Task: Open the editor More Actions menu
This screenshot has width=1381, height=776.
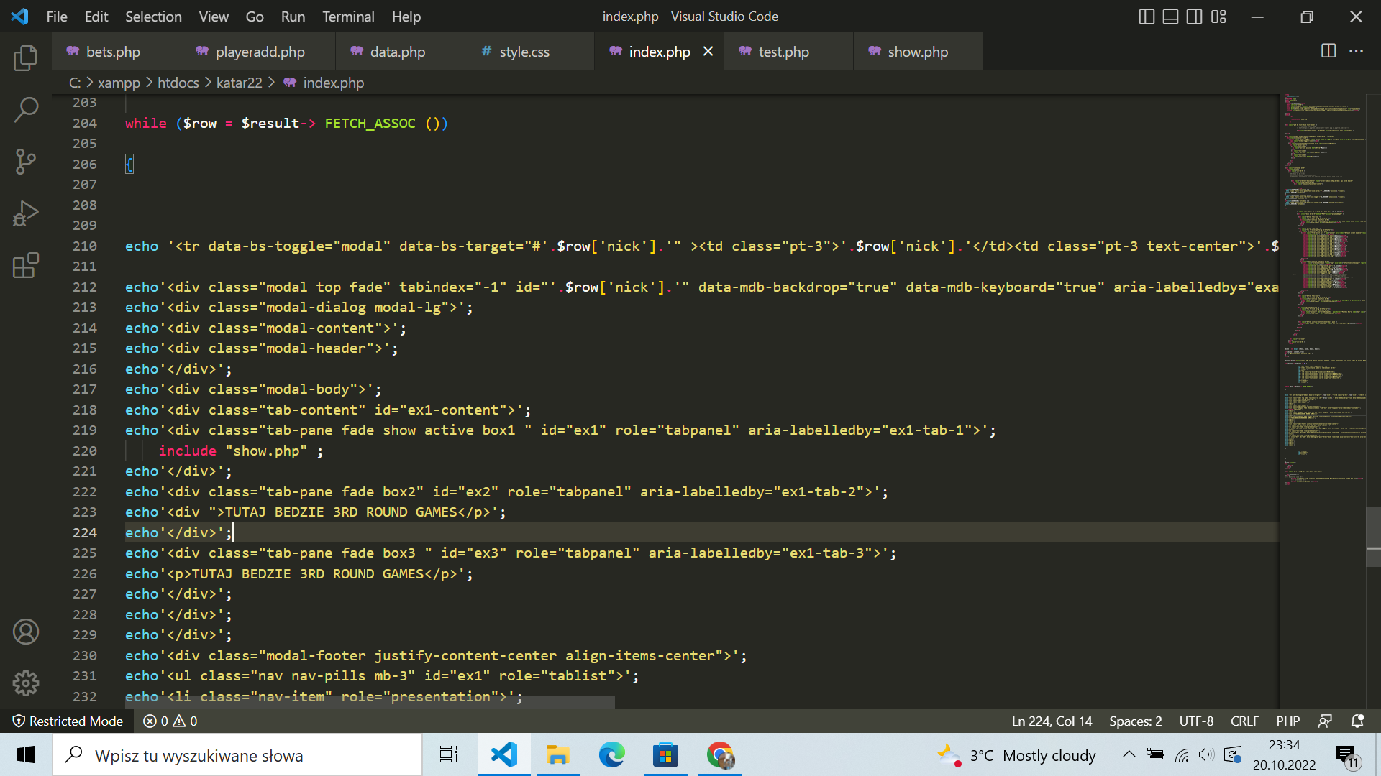Action: point(1356,51)
